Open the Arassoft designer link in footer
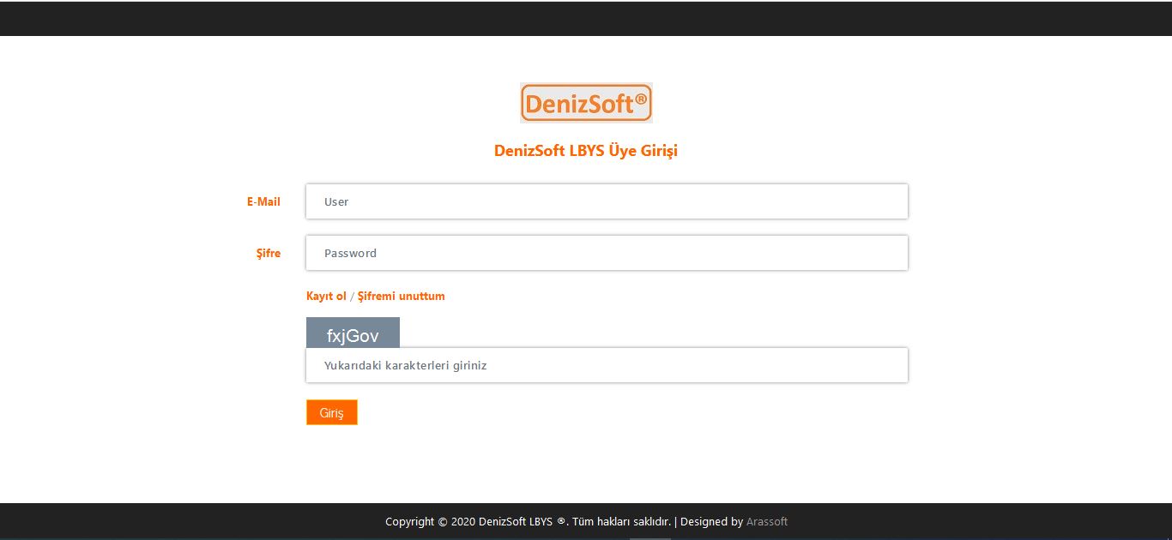This screenshot has width=1172, height=540. coord(767,521)
